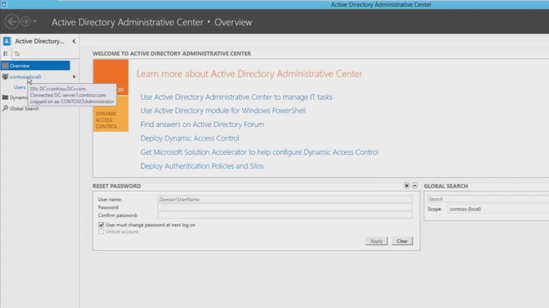Open contoso (local) domain node

25,77
